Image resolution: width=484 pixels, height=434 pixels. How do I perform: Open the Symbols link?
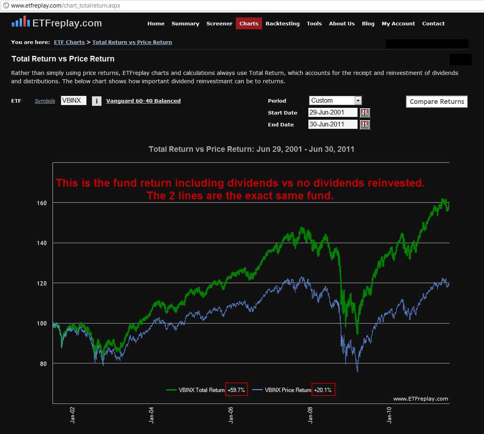click(x=45, y=101)
